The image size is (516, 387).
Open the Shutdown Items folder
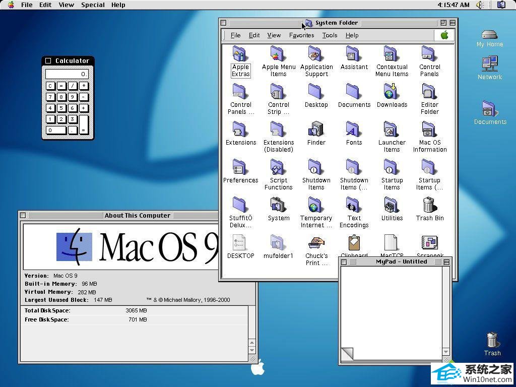(x=316, y=168)
